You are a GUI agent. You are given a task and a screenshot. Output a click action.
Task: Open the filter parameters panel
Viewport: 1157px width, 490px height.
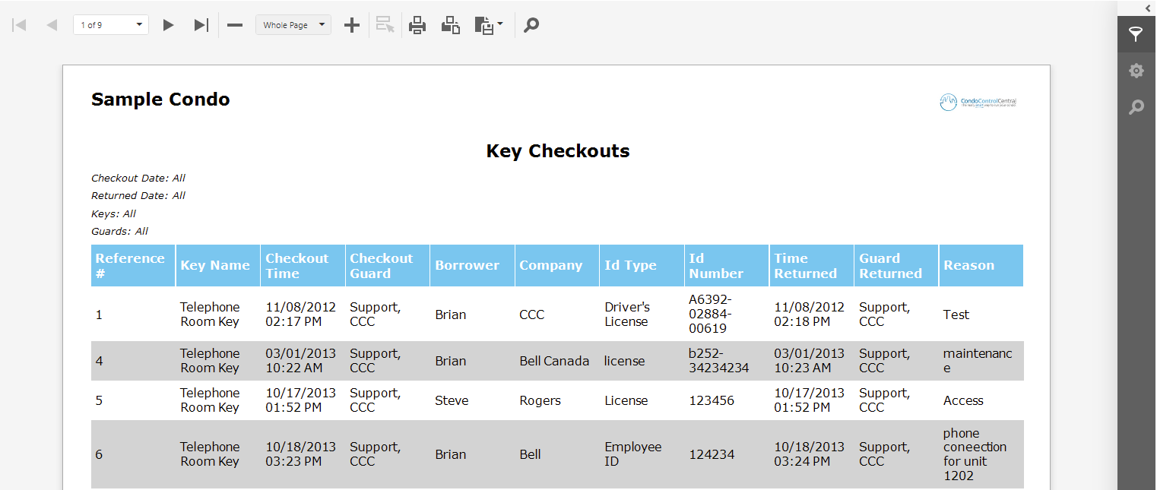1136,33
